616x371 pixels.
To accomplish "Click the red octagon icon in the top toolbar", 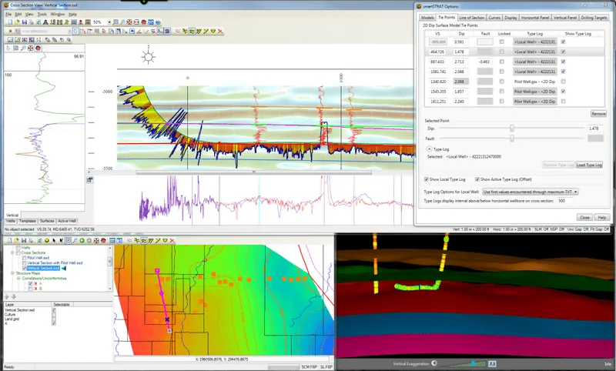I will (x=144, y=22).
